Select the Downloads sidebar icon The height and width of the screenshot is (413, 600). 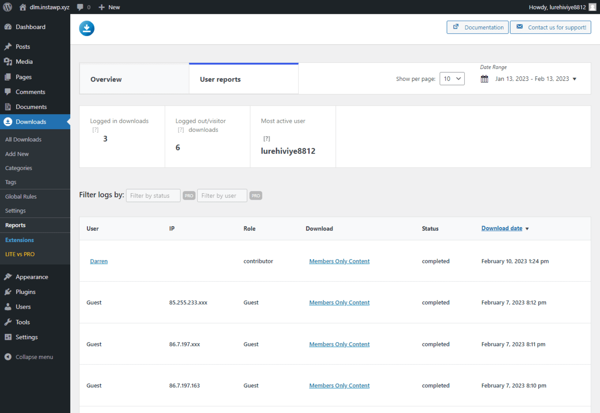tap(8, 121)
